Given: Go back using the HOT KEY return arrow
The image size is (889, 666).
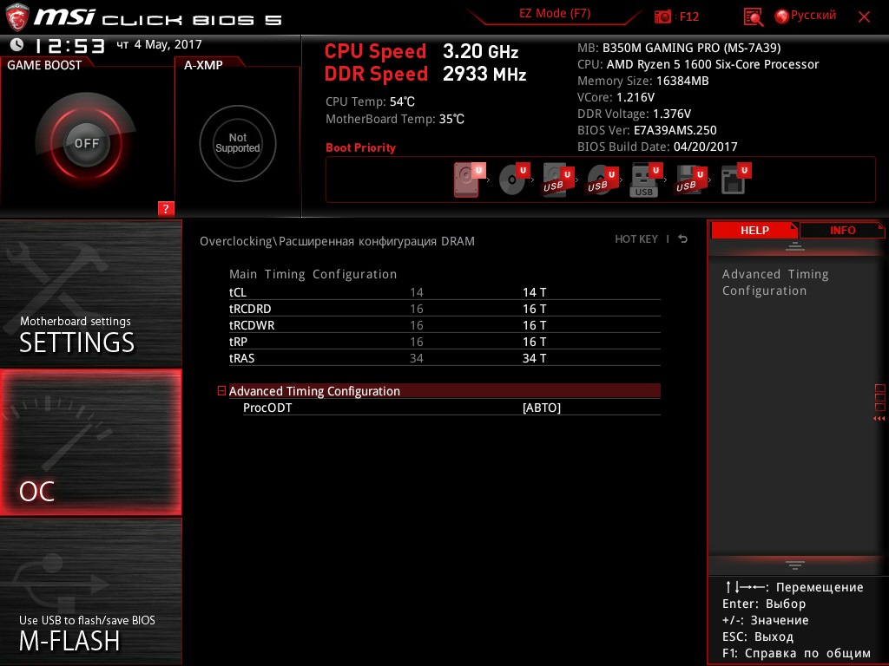Looking at the screenshot, I should coord(682,239).
